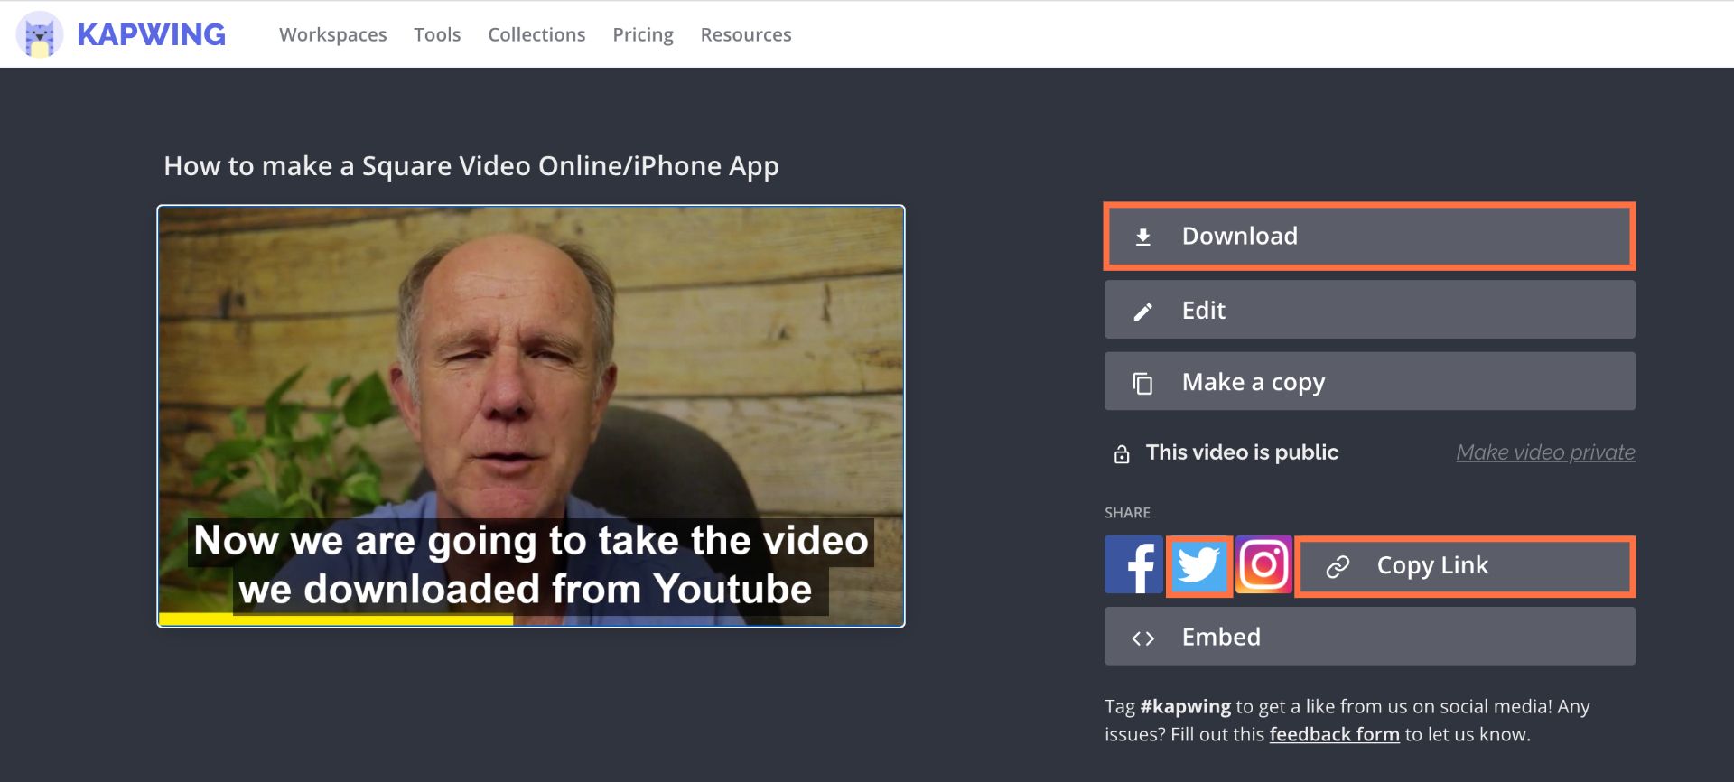Open the Tools menu
The height and width of the screenshot is (782, 1734).
click(x=437, y=34)
